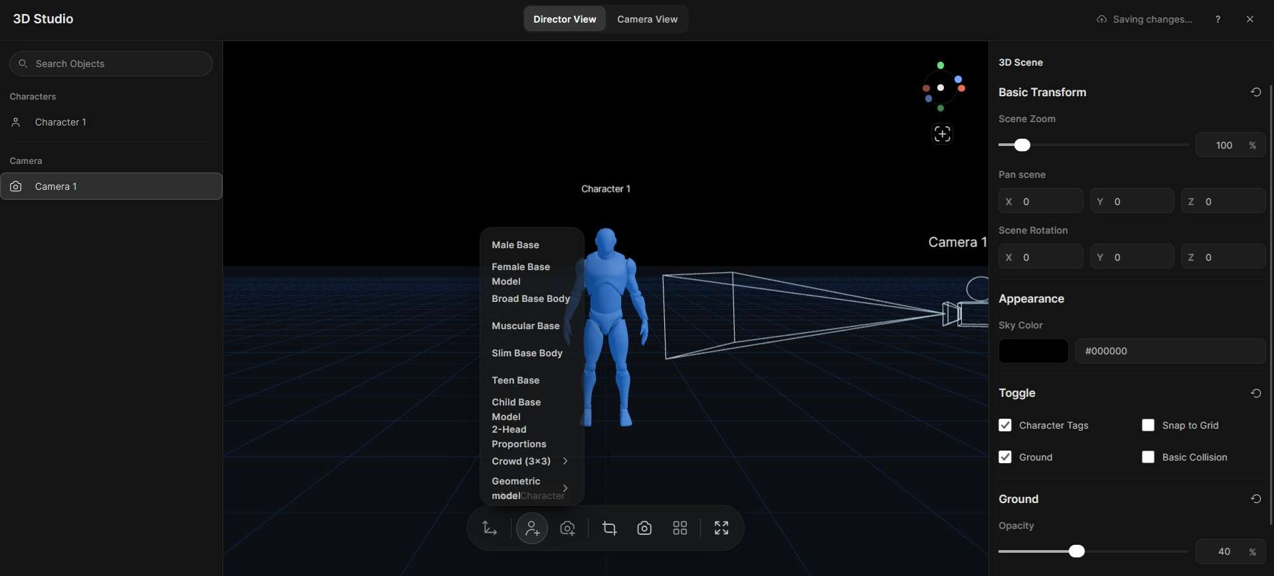
Task: Click the Saving changes cloud icon
Action: point(1101,19)
